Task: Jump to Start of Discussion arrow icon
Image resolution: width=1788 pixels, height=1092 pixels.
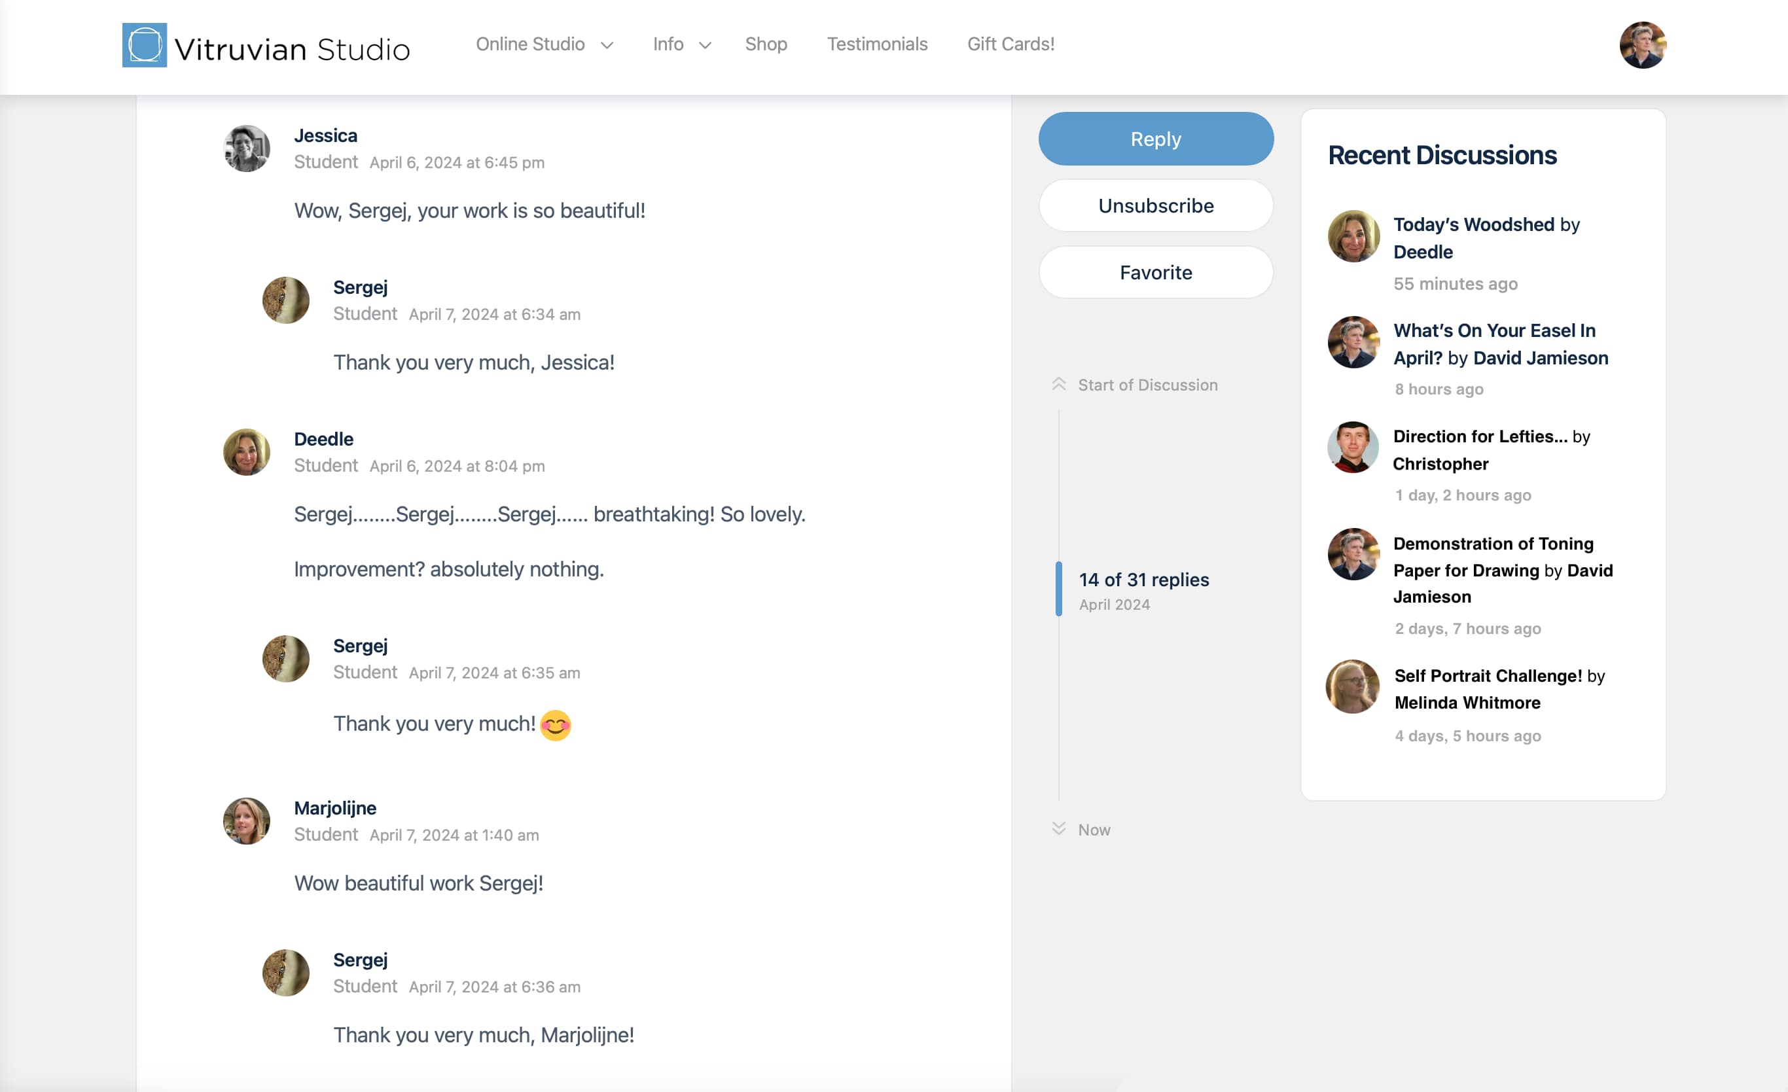Action: tap(1059, 385)
